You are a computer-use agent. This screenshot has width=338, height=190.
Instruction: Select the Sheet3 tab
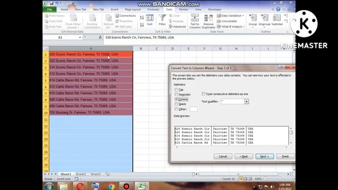[x=96, y=174]
